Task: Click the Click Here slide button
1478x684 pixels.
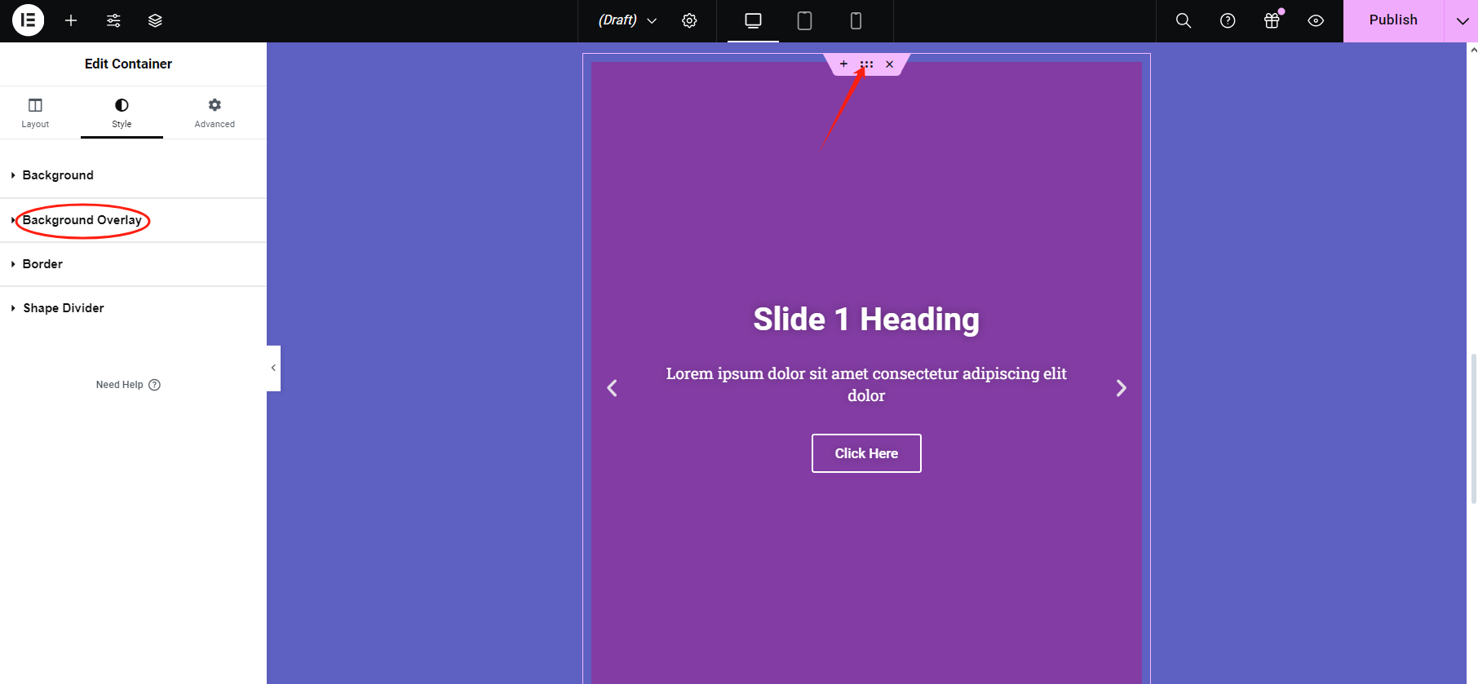Action: coord(866,453)
